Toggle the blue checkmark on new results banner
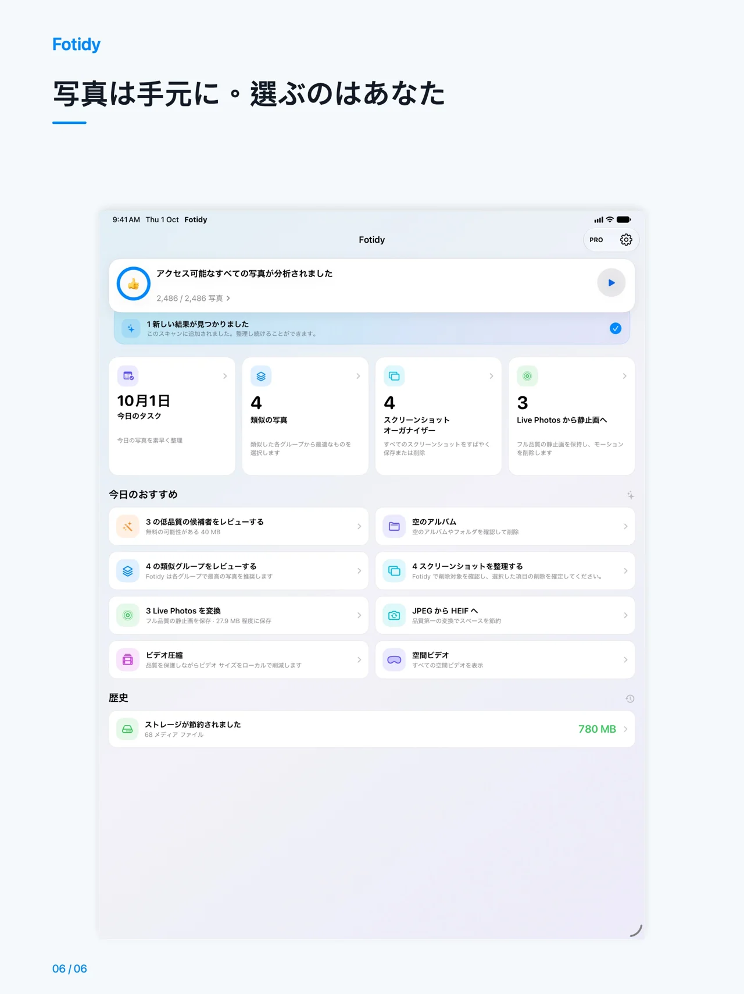Screen dimensions: 744x994 click(616, 328)
